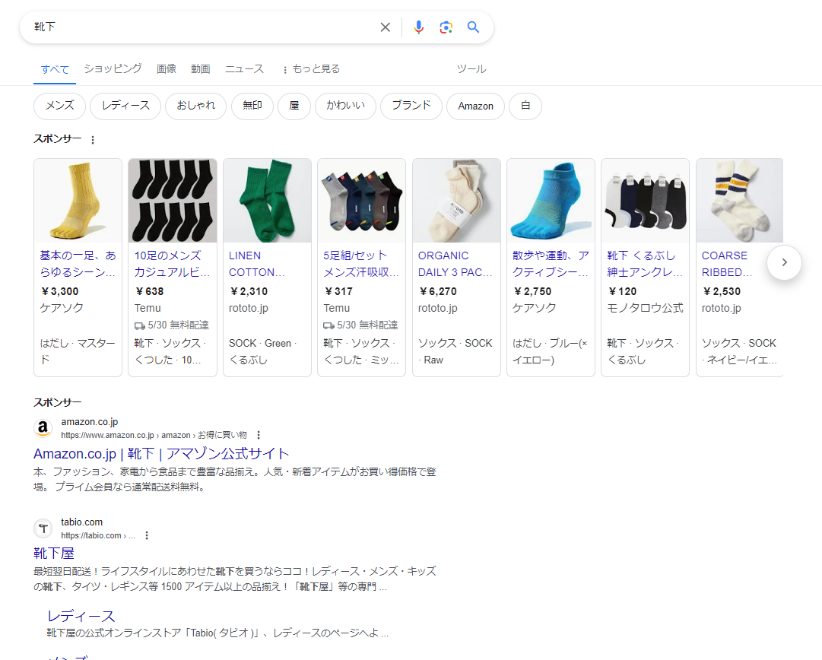
Task: Click the ¥3,300 price
Action: click(60, 291)
